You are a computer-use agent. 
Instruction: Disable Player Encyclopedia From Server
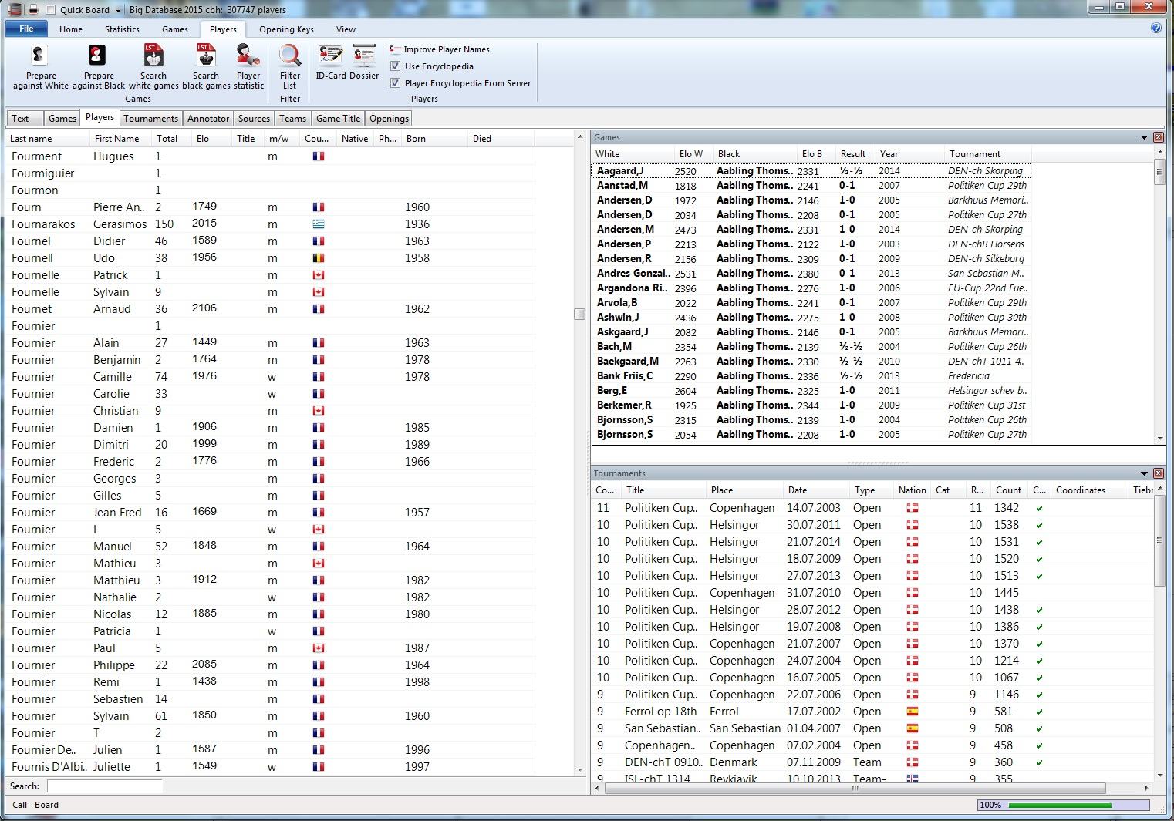396,83
